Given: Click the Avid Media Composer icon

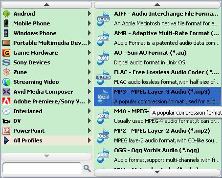Looking at the screenshot, I should point(6,92).
